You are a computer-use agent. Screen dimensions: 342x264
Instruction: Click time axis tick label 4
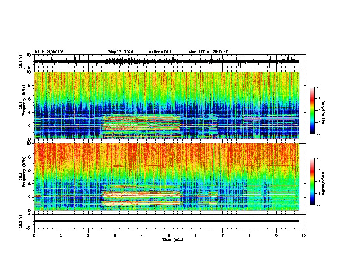[x=142, y=236]
